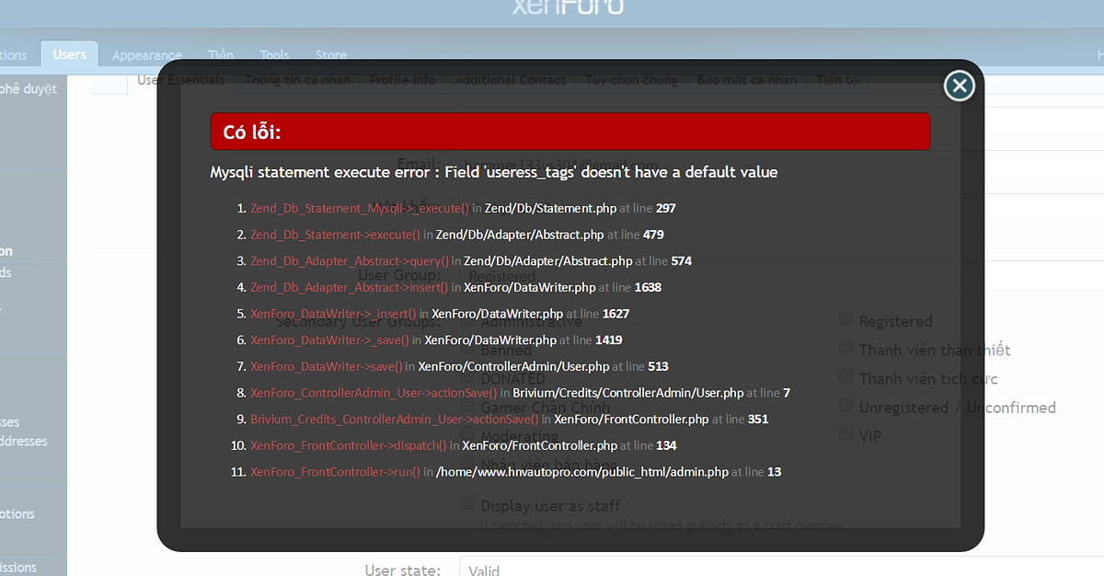Close the error overlay with the X button

(959, 86)
